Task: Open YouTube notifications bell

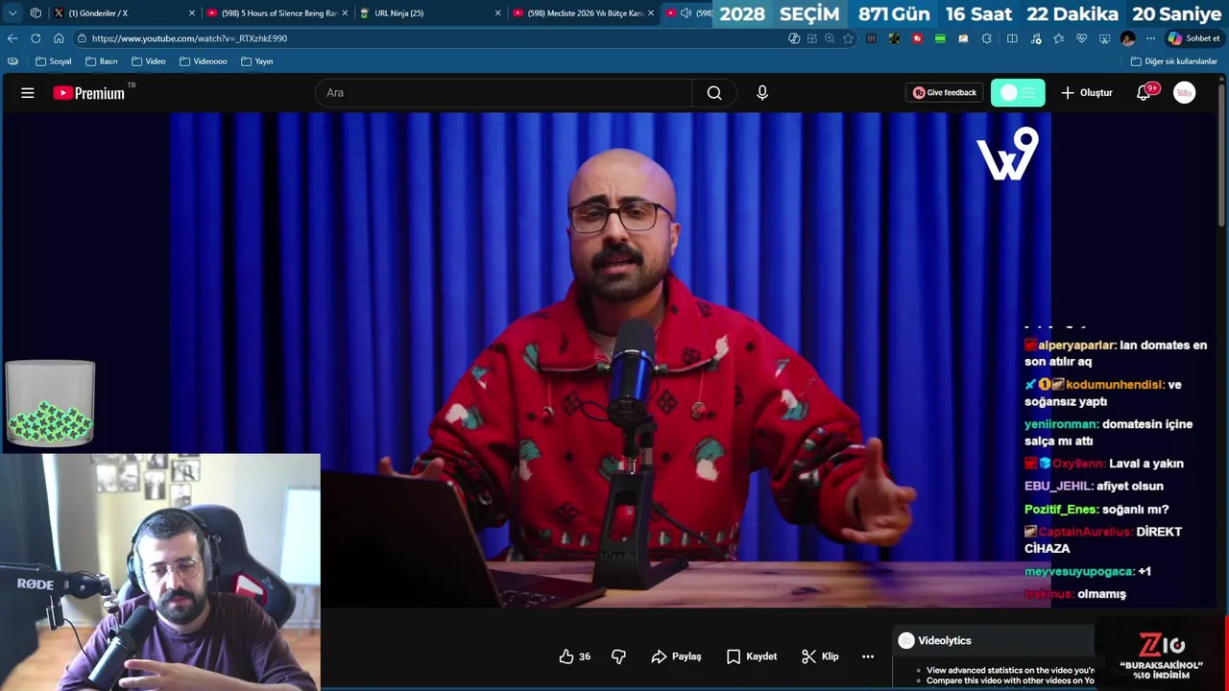Action: pos(1144,93)
